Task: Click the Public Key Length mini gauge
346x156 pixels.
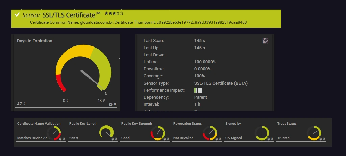Action: click(x=106, y=132)
